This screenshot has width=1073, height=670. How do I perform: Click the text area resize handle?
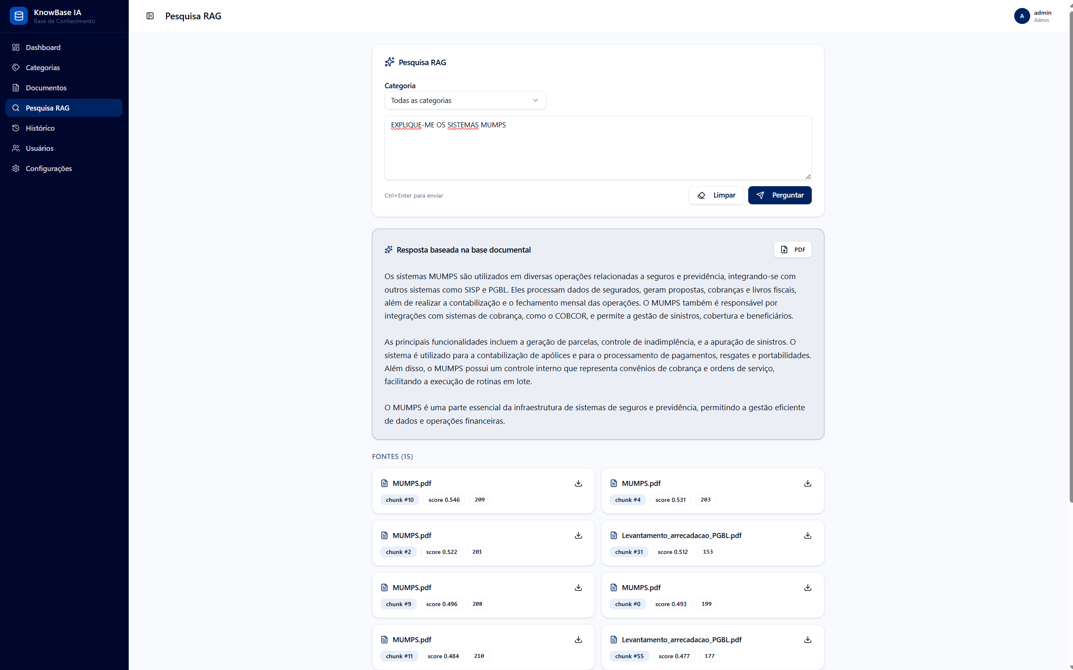[808, 177]
